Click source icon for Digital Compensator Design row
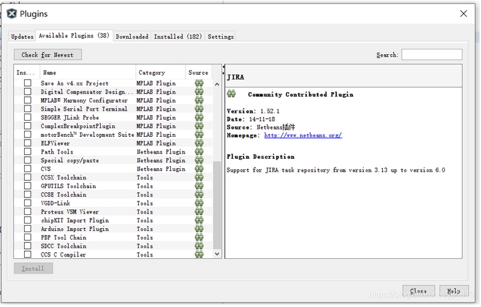Image resolution: width=481 pixels, height=307 pixels. (199, 92)
